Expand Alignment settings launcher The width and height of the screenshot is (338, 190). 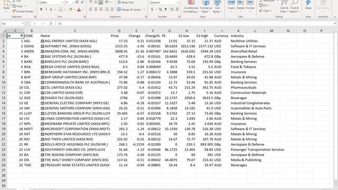click(x=146, y=16)
